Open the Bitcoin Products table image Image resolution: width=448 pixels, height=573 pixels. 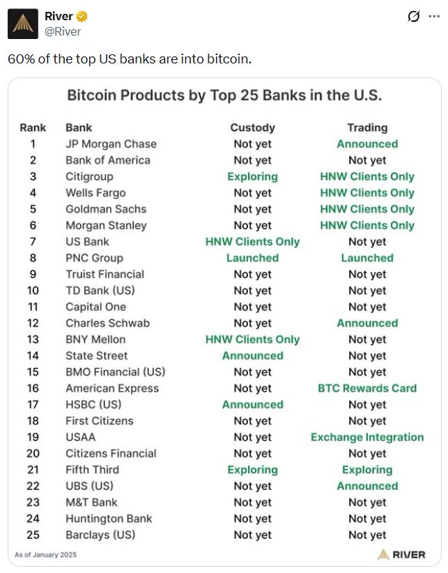(224, 321)
